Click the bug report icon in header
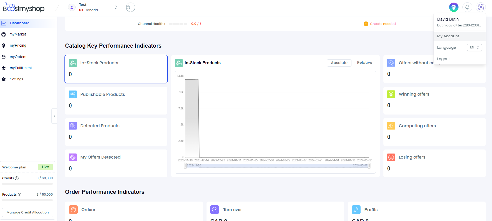 [130, 7]
